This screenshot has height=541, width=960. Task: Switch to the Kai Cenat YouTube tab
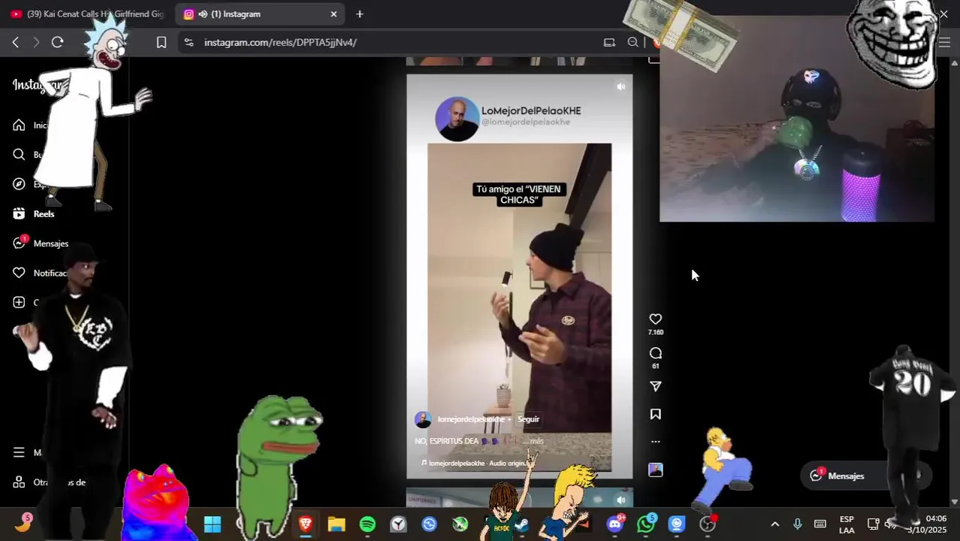click(87, 14)
